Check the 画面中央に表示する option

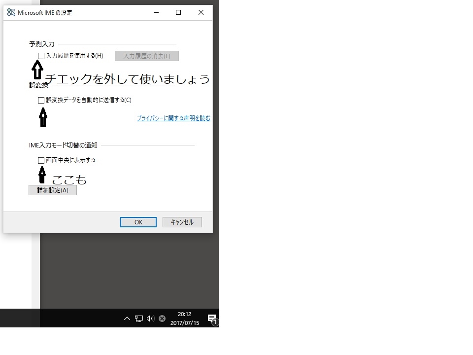pyautogui.click(x=41, y=160)
